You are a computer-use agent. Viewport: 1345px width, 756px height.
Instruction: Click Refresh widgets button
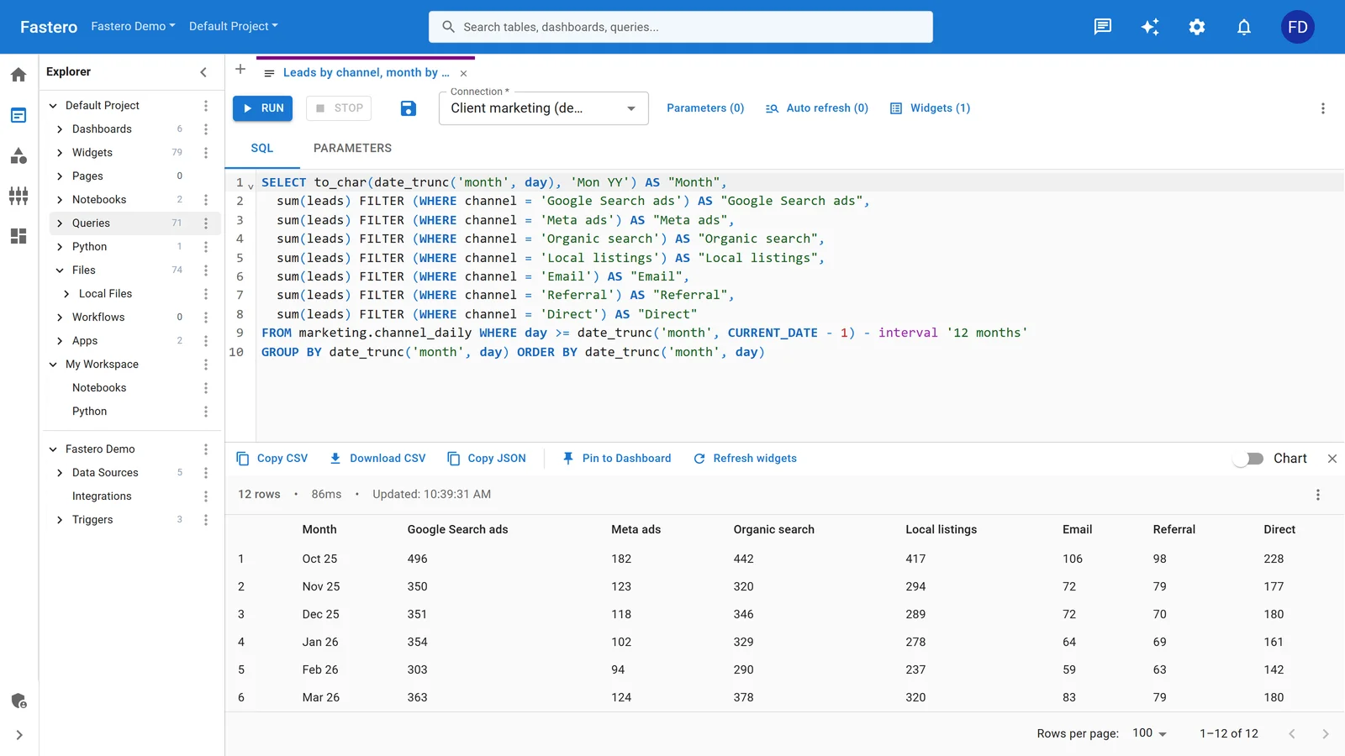745,459
